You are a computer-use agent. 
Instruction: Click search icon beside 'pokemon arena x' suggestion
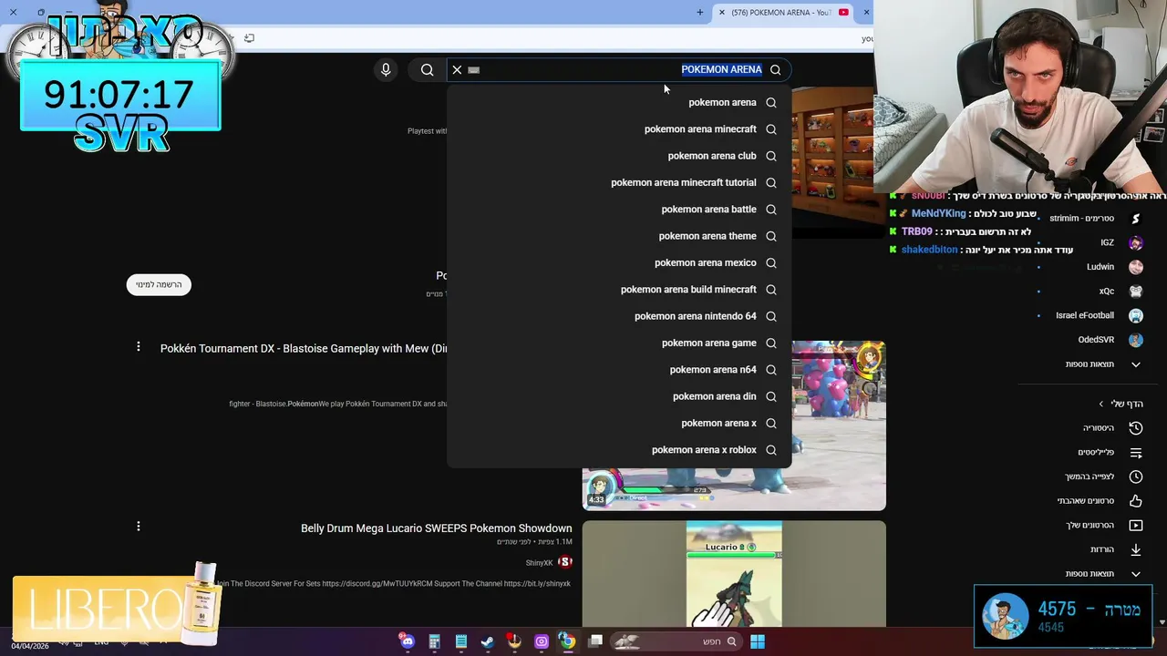771,424
